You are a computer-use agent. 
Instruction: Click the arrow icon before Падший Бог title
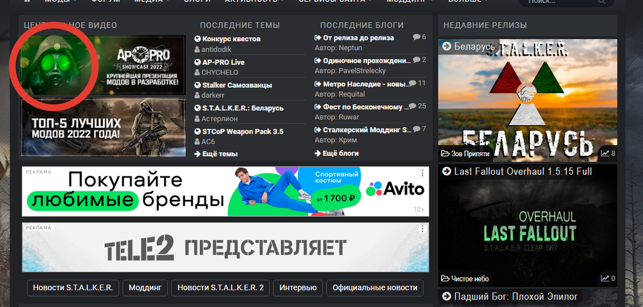click(447, 296)
